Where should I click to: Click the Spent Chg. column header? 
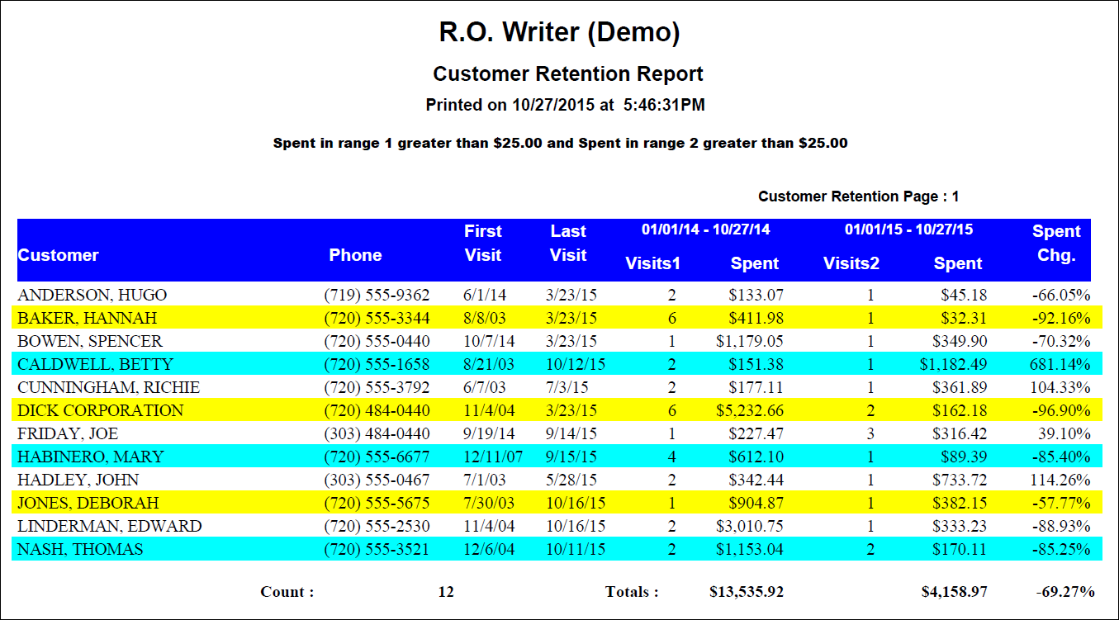pos(1056,244)
